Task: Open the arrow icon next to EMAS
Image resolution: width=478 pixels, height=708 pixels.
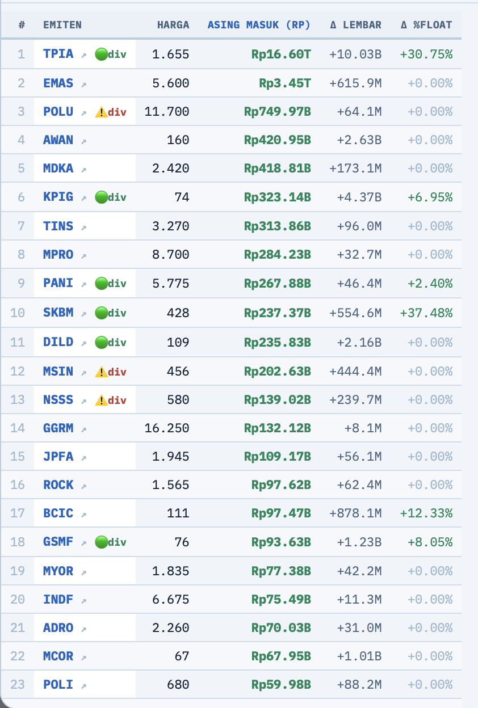Action: pos(83,85)
